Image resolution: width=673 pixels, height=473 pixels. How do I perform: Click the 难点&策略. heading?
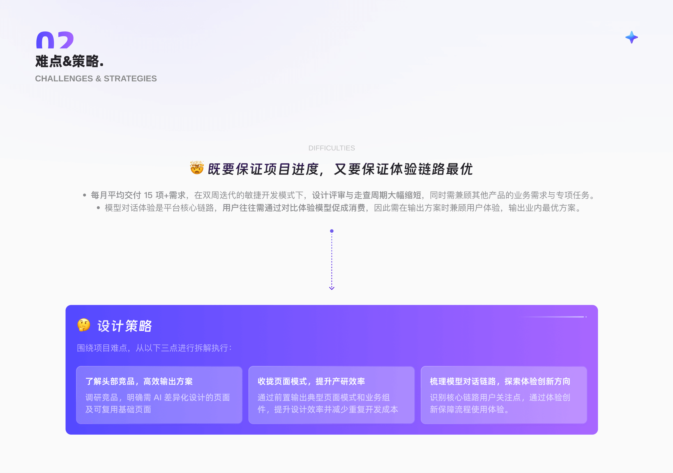(x=70, y=61)
